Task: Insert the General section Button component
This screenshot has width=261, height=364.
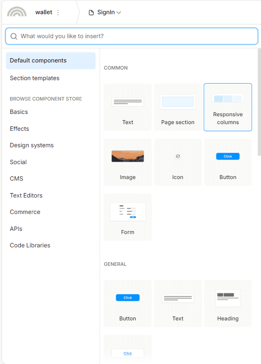Action: click(128, 304)
